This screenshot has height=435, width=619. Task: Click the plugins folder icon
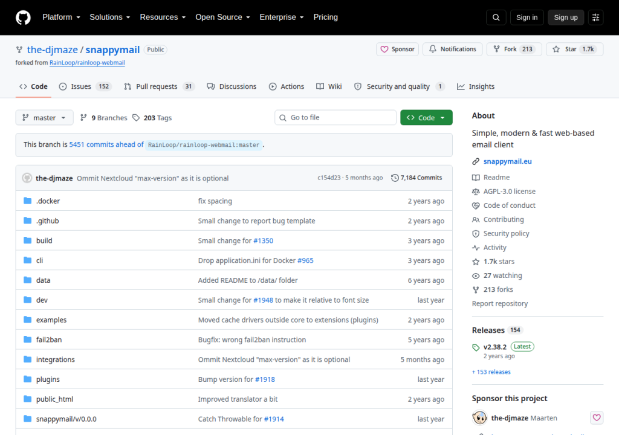coord(27,379)
